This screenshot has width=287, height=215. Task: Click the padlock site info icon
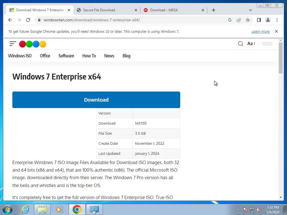[39, 20]
